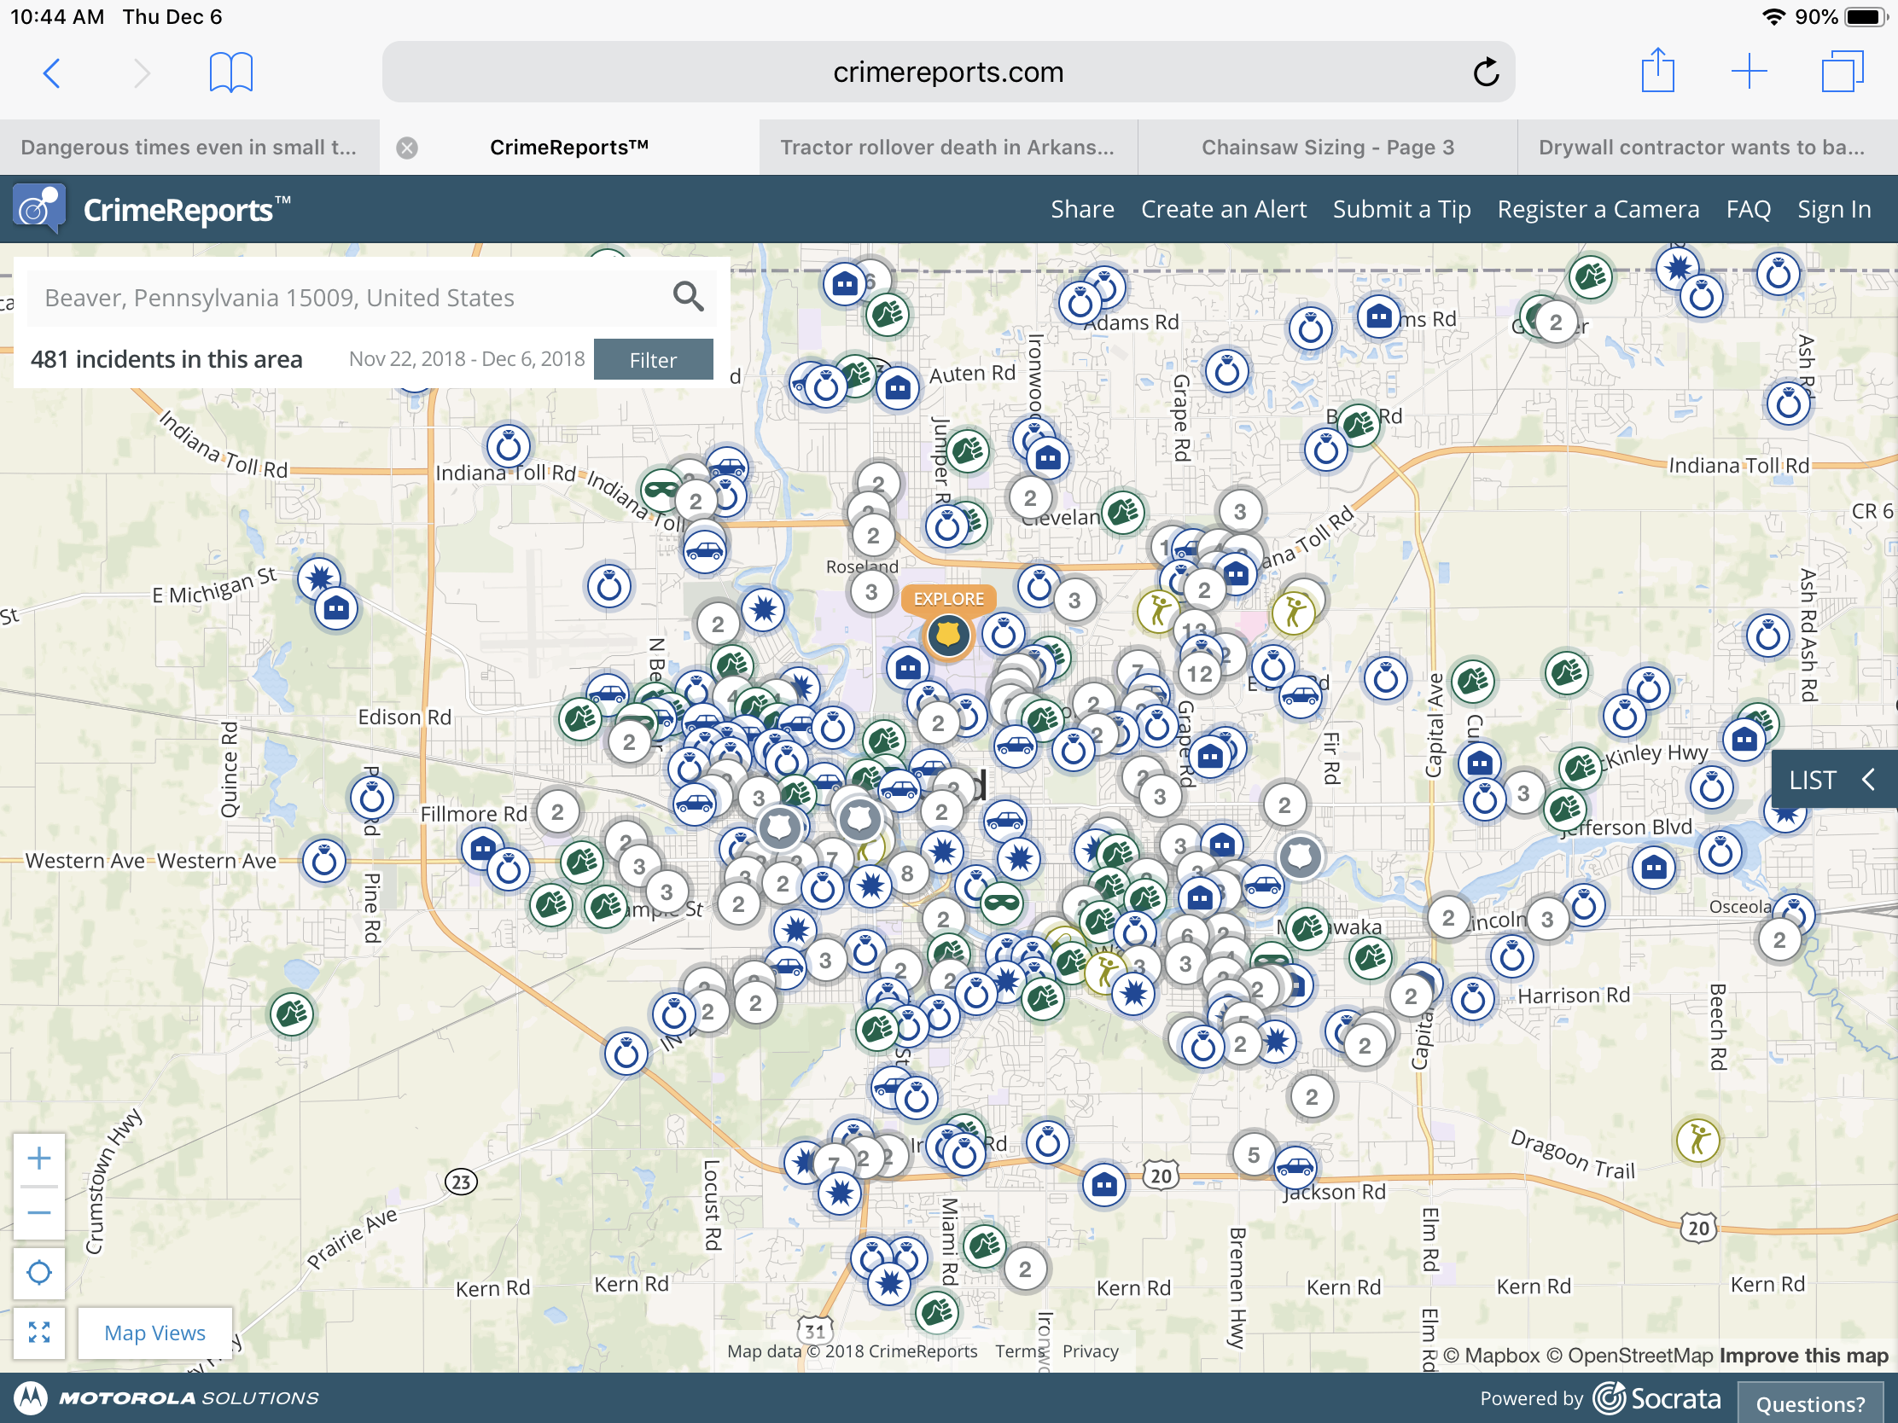The width and height of the screenshot is (1898, 1423).
Task: Click the Motorola Solutions logo
Action: 167,1398
